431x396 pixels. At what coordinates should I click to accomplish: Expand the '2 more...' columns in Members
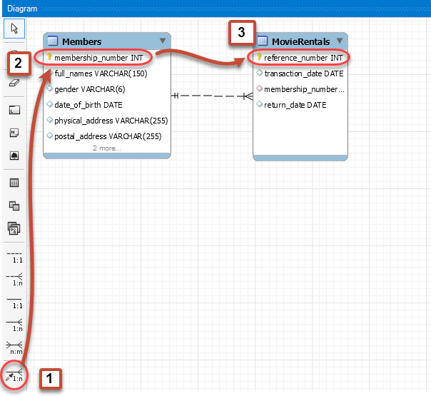(x=106, y=148)
